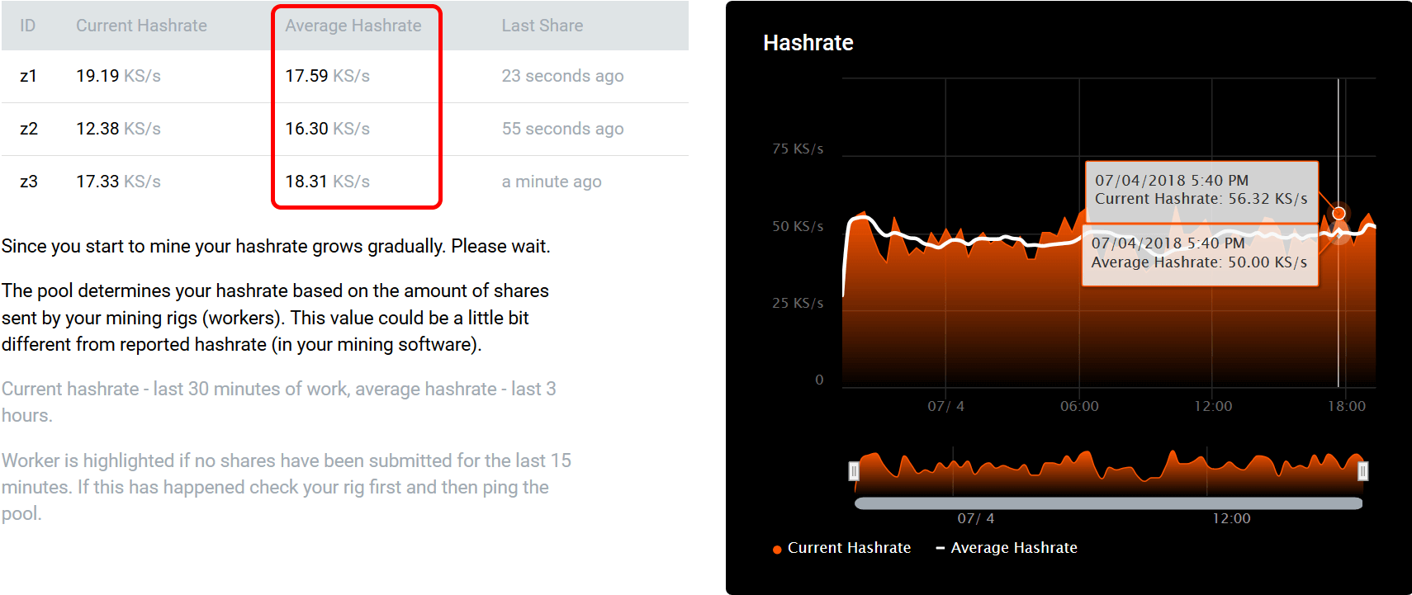This screenshot has height=595, width=1412.
Task: Click the orange Current Hashrate legend dot
Action: pyautogui.click(x=777, y=550)
